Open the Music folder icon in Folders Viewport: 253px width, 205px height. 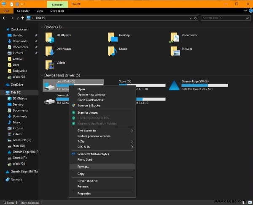pyautogui.click(x=112, y=51)
